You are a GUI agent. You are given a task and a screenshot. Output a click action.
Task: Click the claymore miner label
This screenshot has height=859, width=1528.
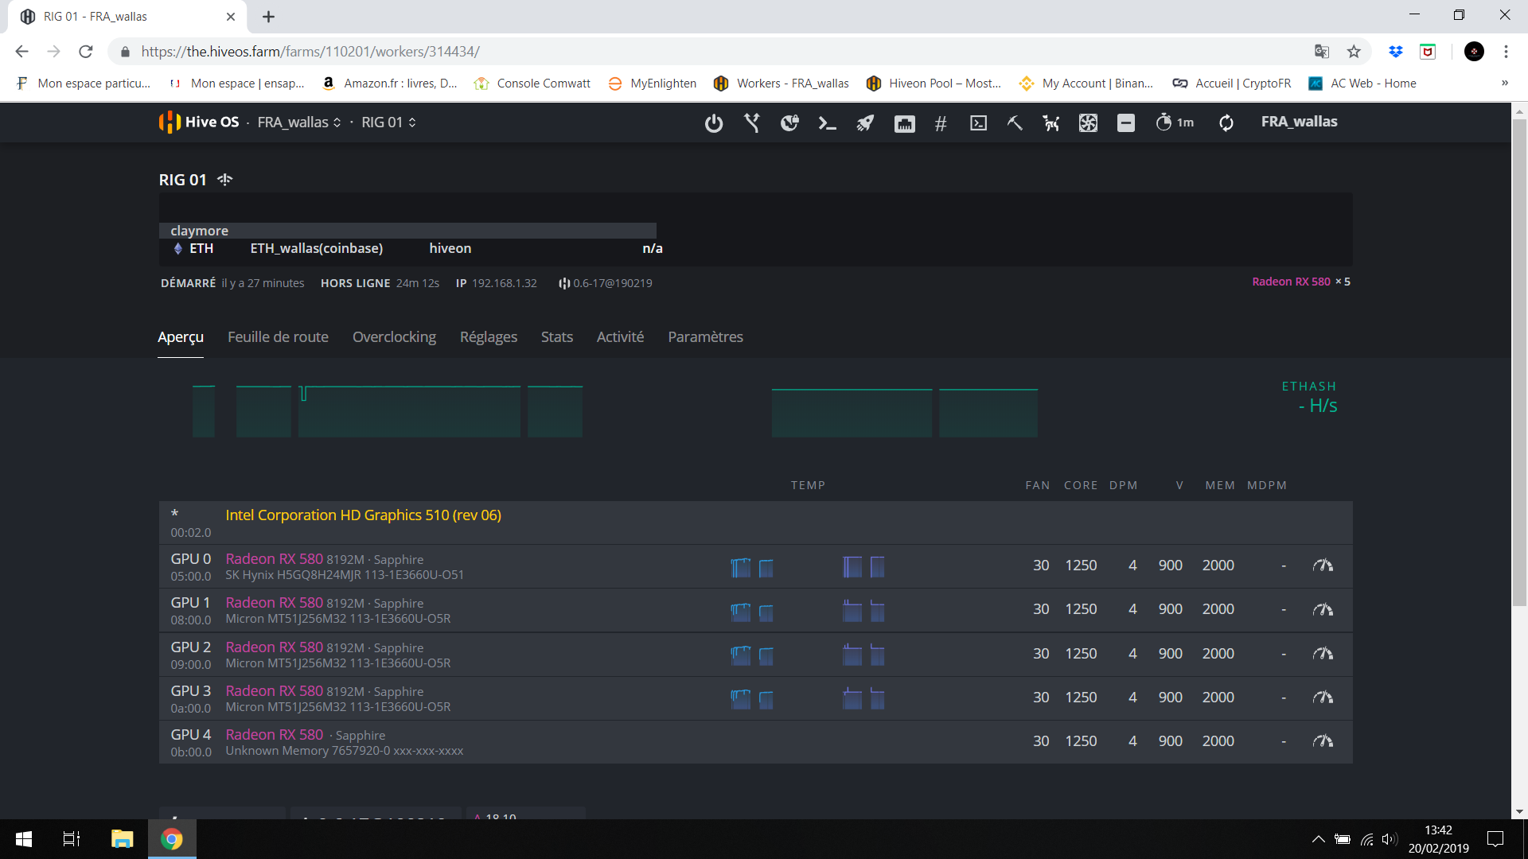199,231
